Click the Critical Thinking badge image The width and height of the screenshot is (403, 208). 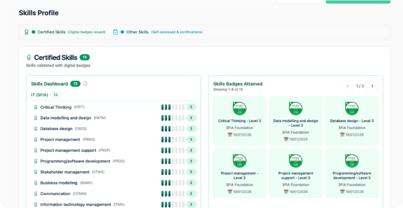click(239, 108)
